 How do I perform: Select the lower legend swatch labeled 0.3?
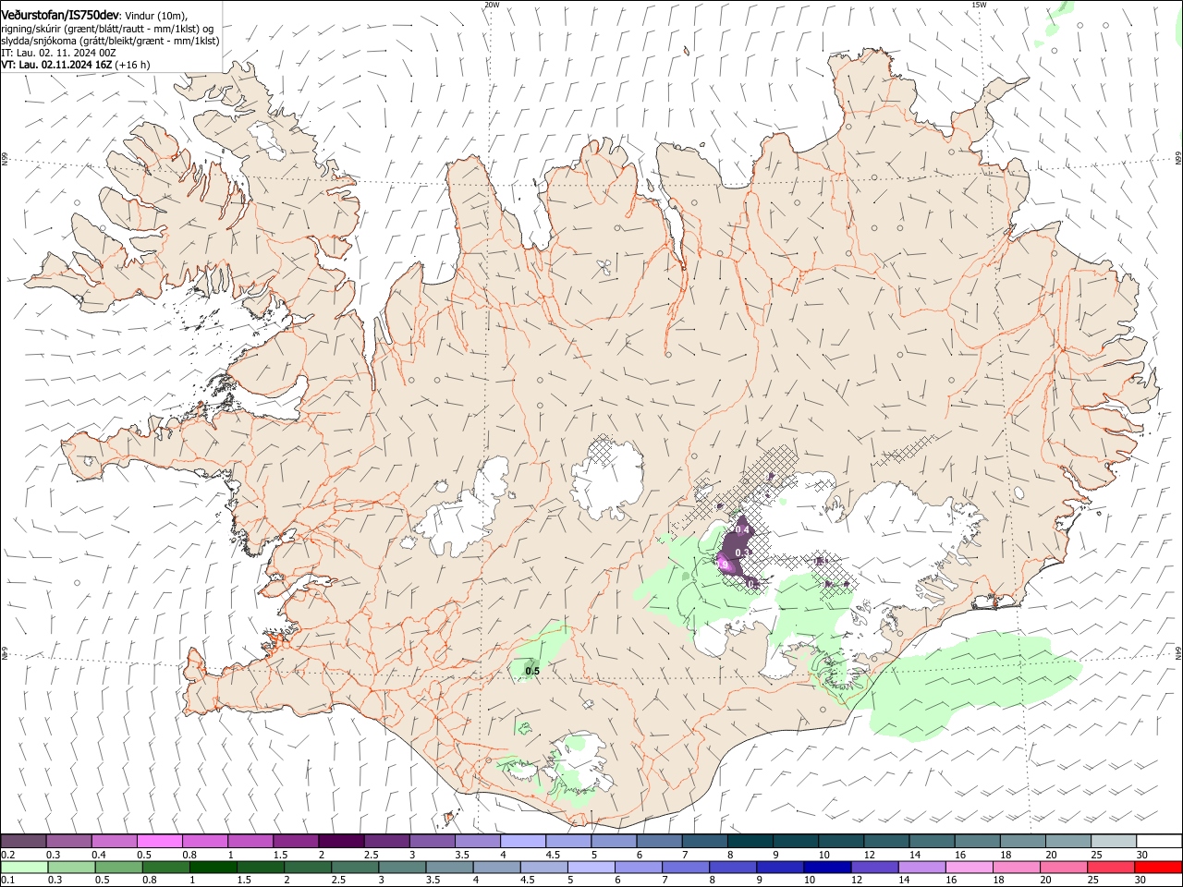coord(73,867)
